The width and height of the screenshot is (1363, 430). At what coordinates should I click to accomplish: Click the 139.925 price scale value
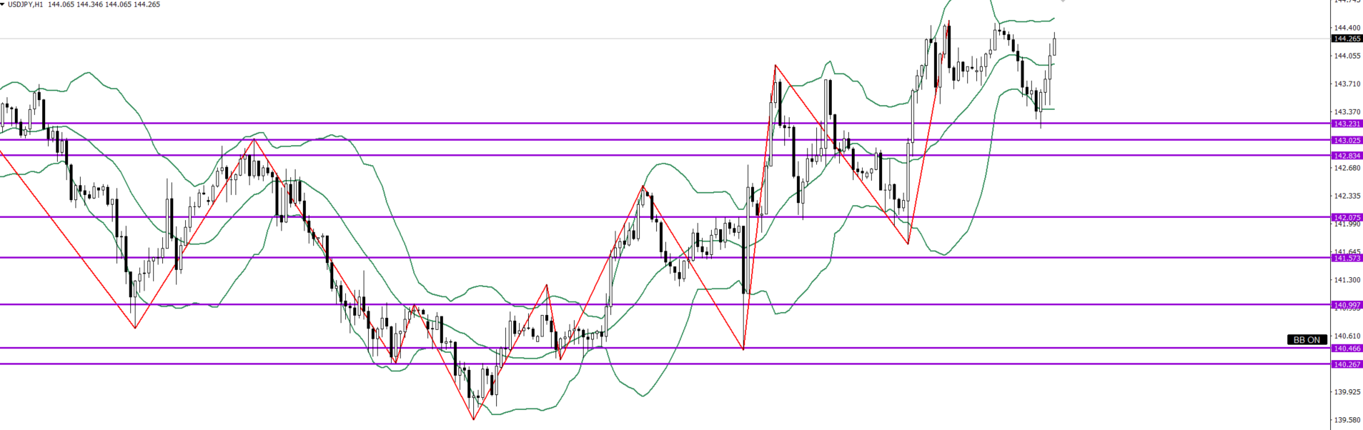point(1347,392)
